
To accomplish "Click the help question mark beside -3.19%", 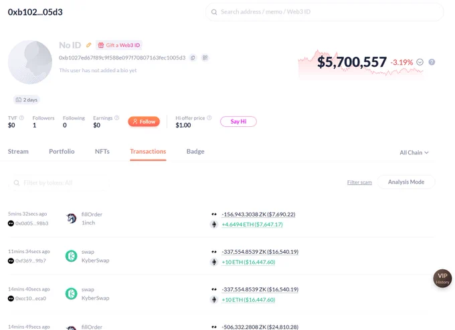I will pyautogui.click(x=432, y=62).
